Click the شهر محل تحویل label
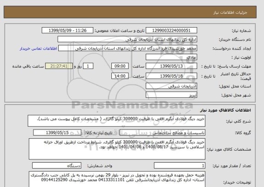264x187 pixels. [236, 95]
